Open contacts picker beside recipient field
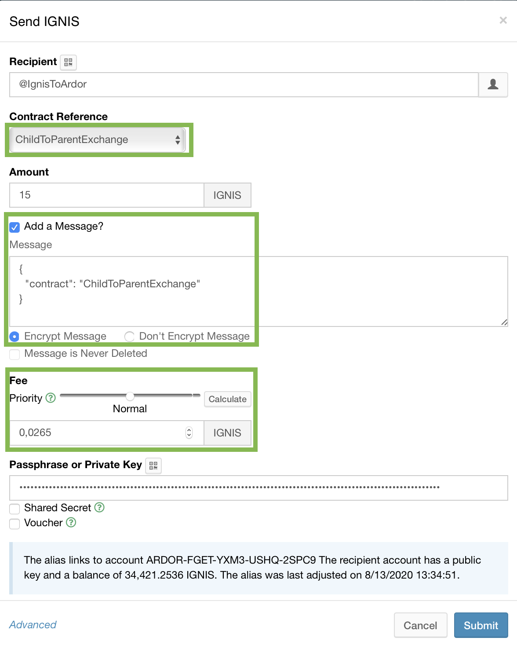Viewport: 517px width, 645px height. click(x=493, y=84)
